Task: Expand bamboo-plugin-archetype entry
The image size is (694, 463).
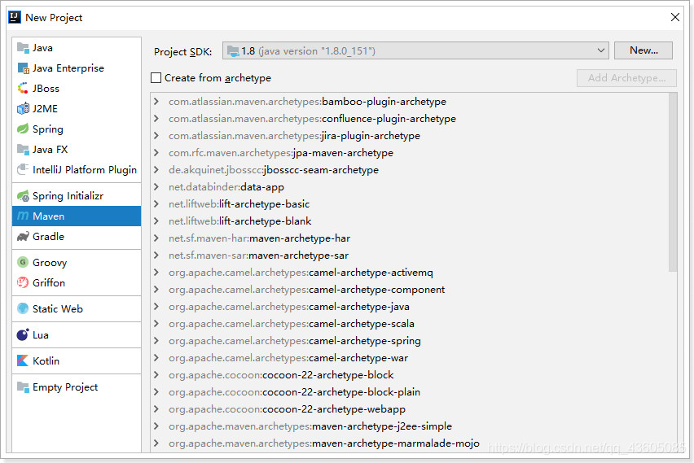Action: coord(156,101)
